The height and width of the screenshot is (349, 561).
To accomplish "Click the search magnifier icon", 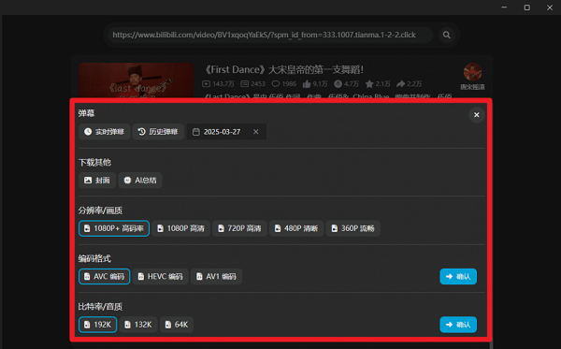I will [x=447, y=35].
